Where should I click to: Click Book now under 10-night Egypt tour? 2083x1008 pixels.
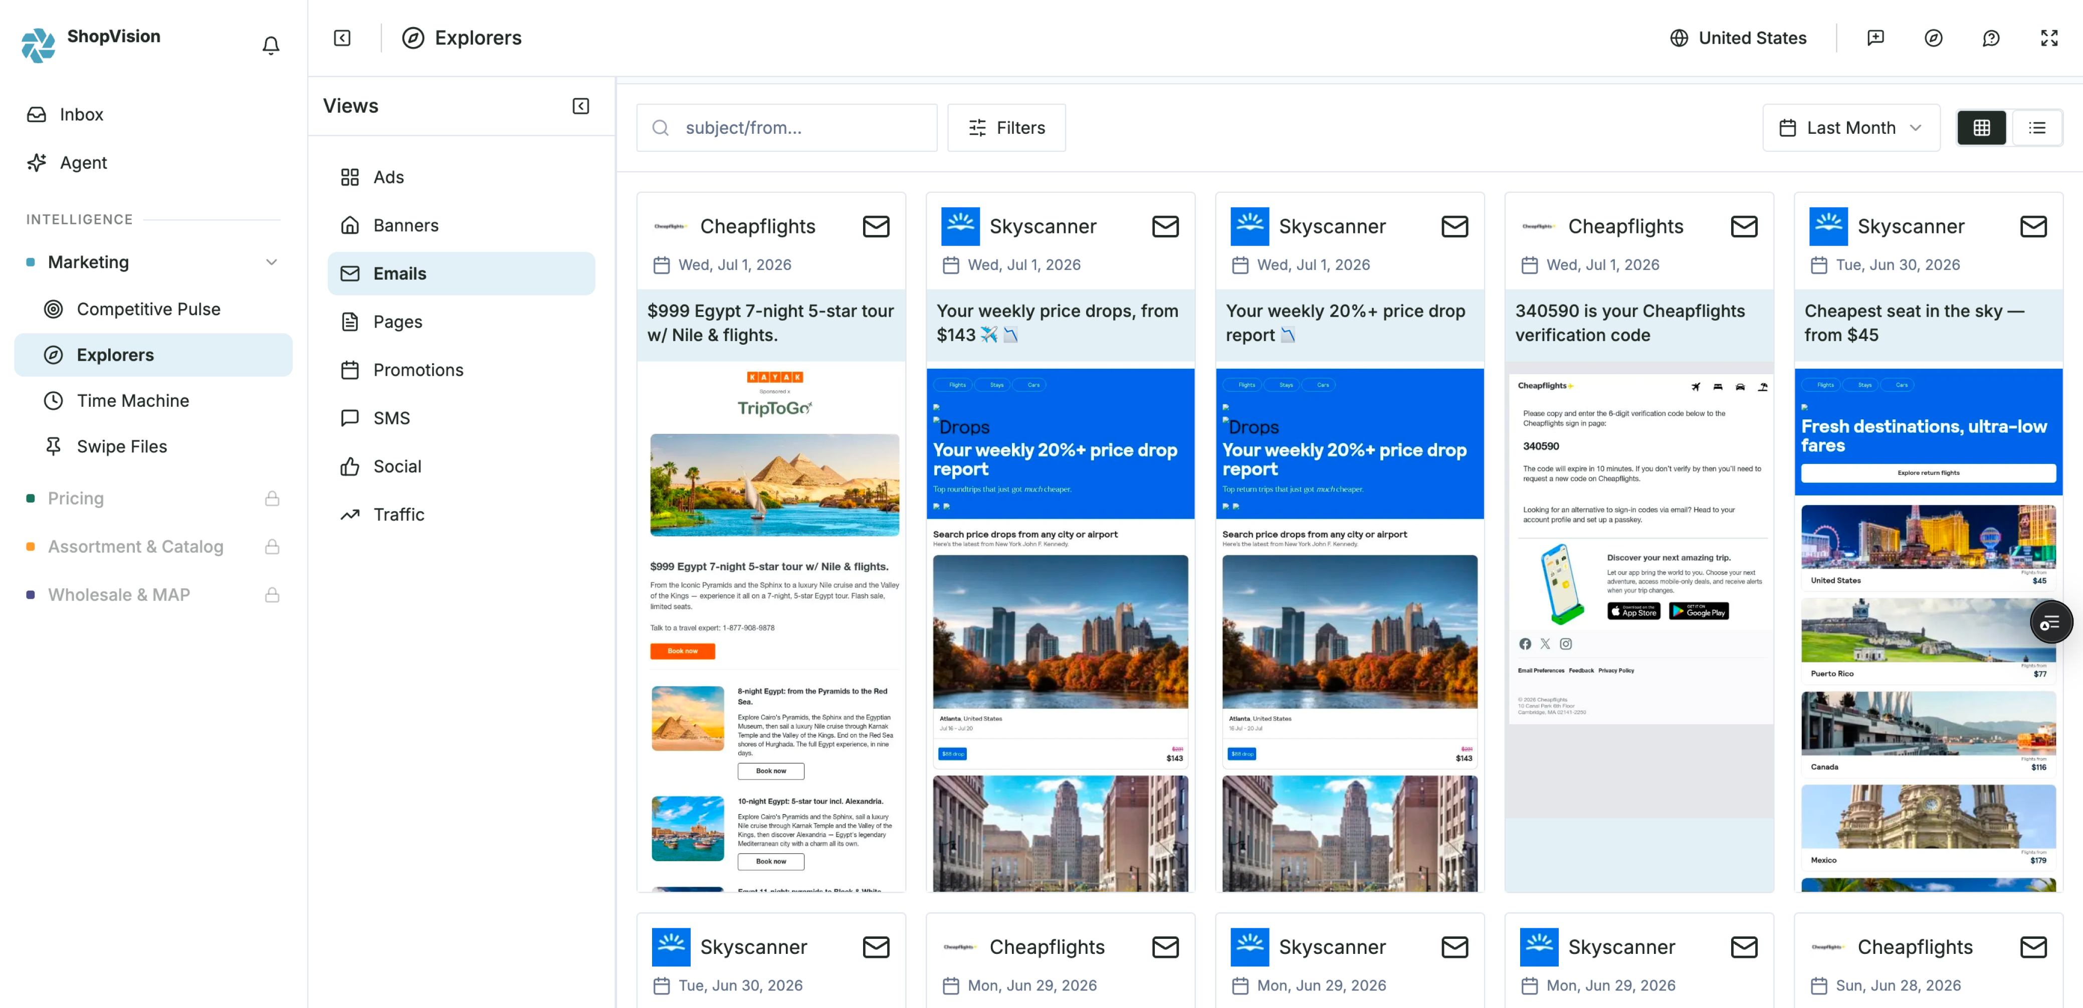[x=771, y=862]
